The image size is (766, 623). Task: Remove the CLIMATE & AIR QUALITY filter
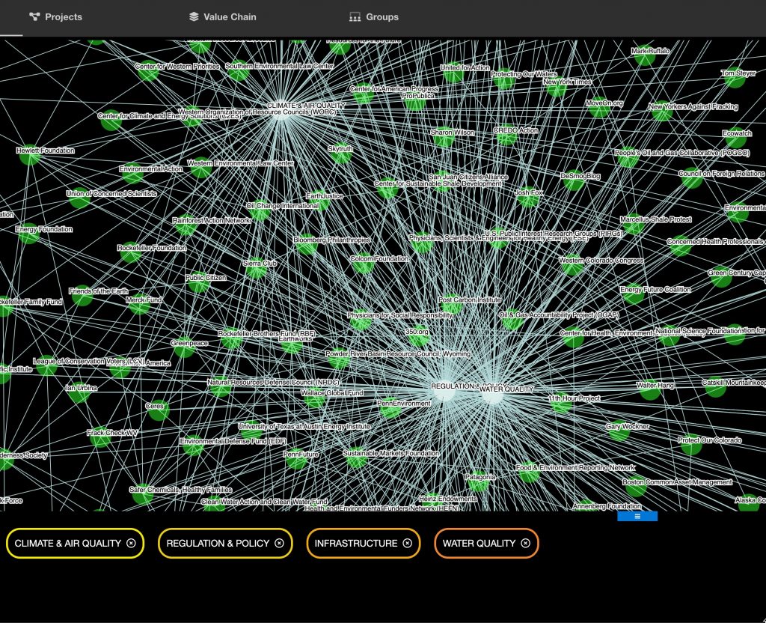131,543
